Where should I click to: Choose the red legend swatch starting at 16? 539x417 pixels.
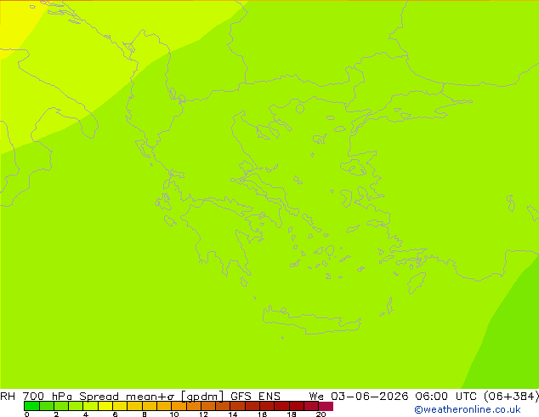(x=267, y=406)
